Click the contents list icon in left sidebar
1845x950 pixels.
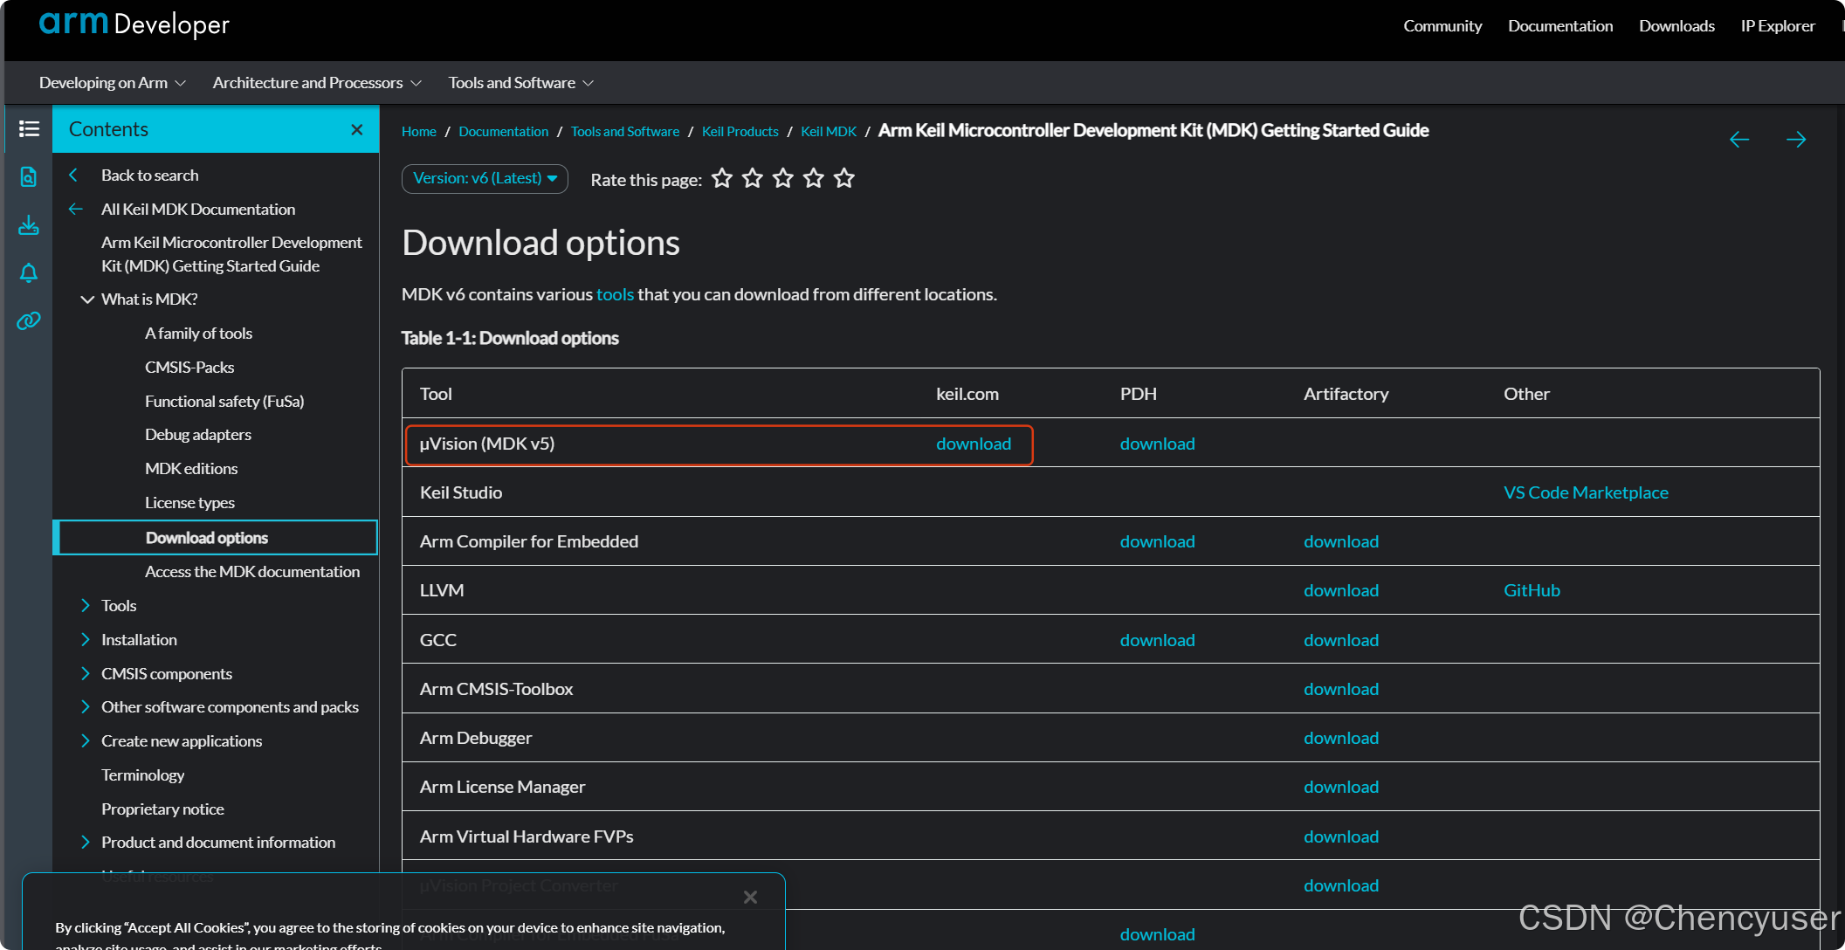[x=29, y=129]
